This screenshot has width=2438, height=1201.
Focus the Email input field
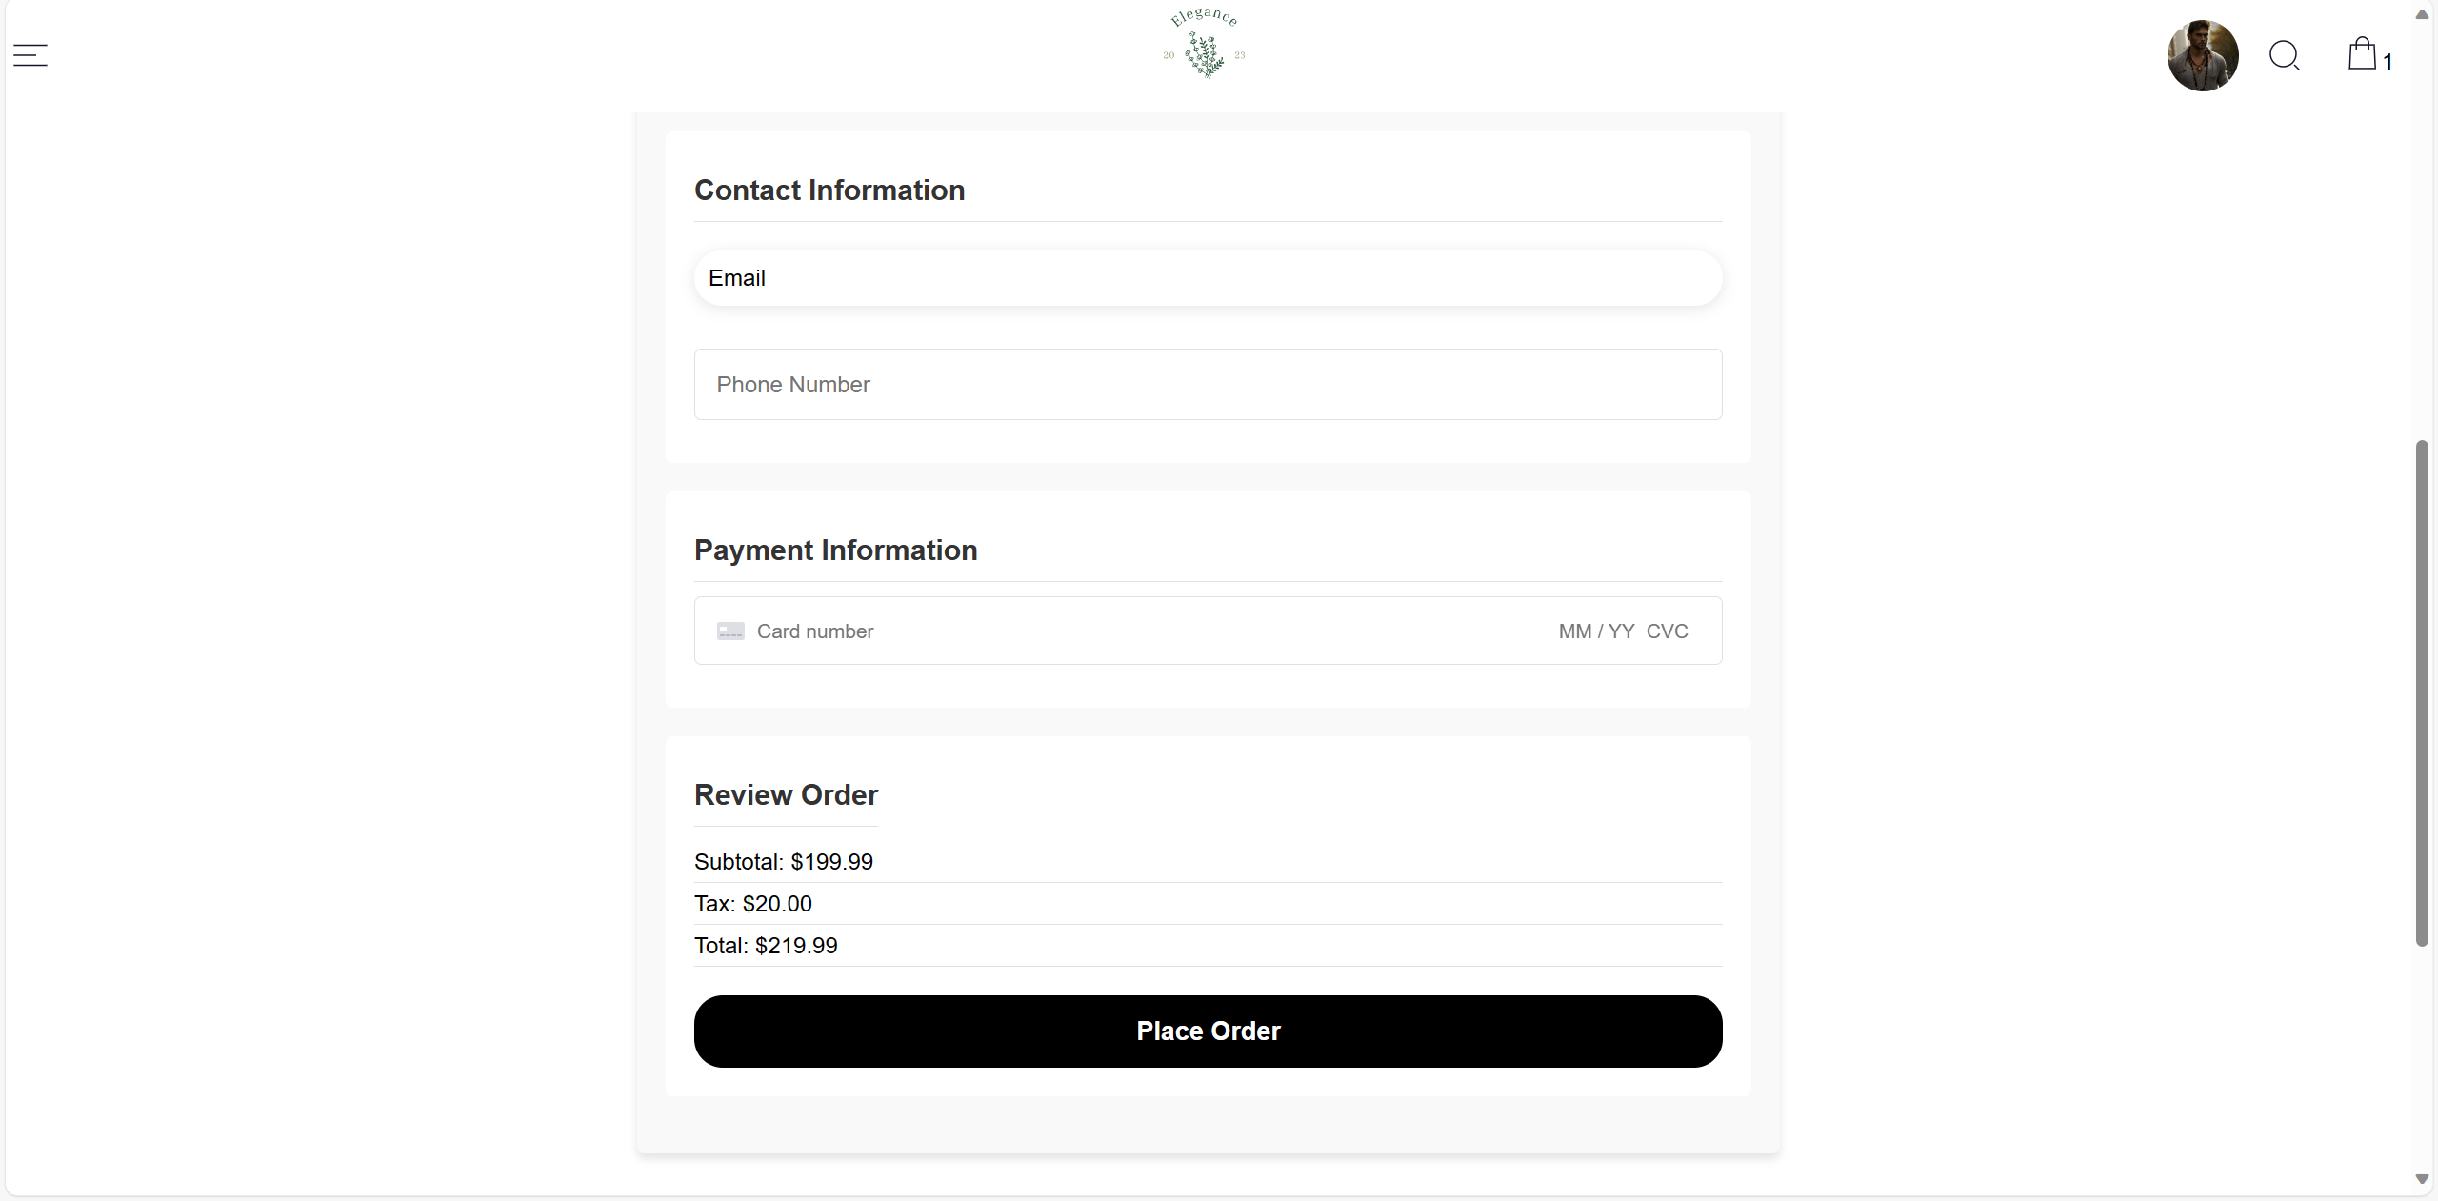point(1208,278)
